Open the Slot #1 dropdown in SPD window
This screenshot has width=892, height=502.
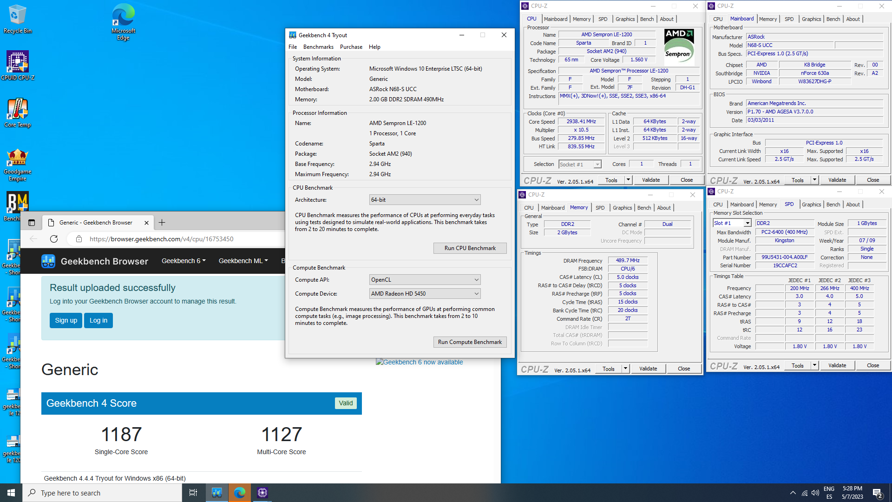732,223
